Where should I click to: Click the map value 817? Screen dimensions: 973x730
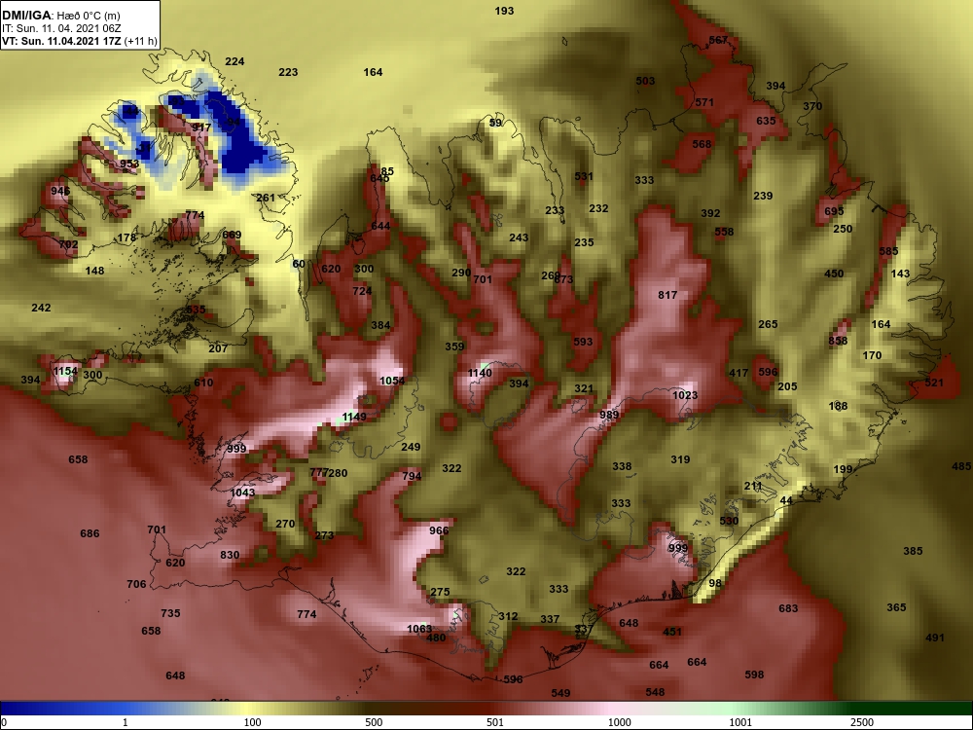[667, 295]
